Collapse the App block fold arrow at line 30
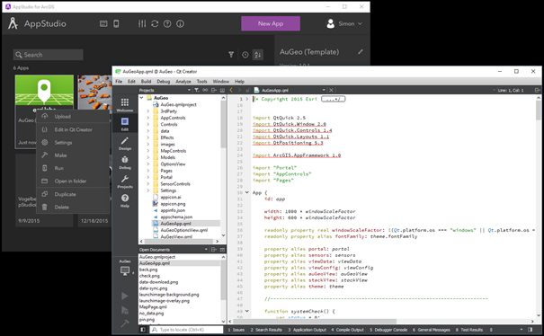Image resolution: width=544 pixels, height=336 pixels. pyautogui.click(x=247, y=192)
